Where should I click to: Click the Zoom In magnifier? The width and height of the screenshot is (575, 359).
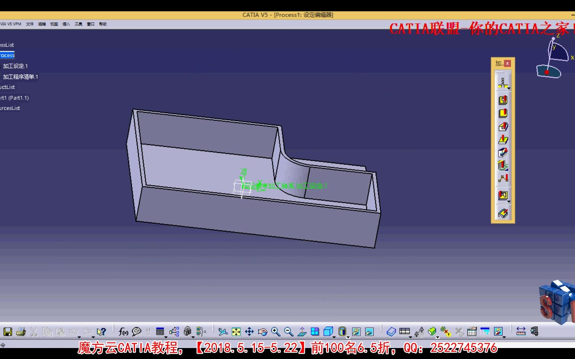tap(276, 331)
